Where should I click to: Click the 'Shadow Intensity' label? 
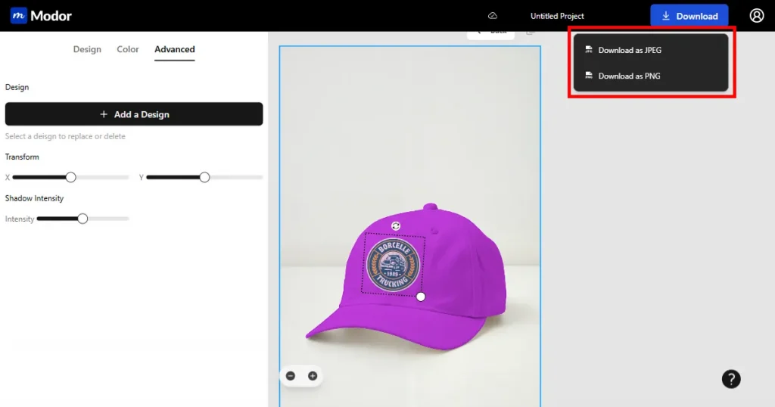pyautogui.click(x=34, y=198)
